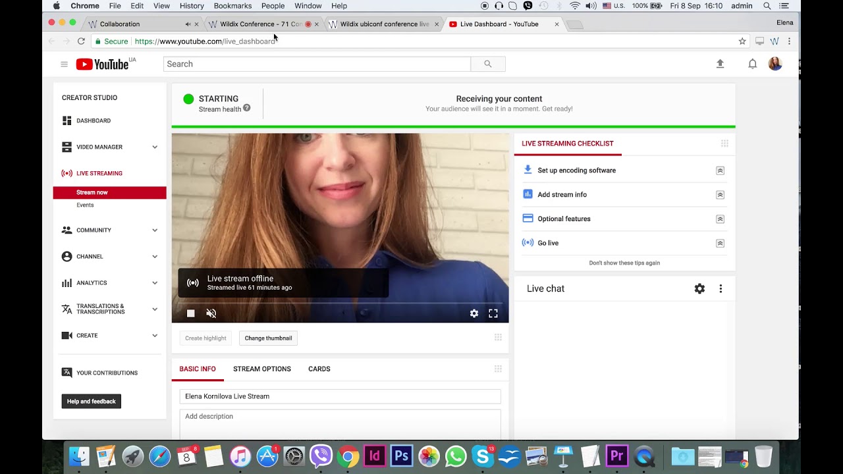
Task: Open Chrome three-dot menu
Action: point(789,41)
